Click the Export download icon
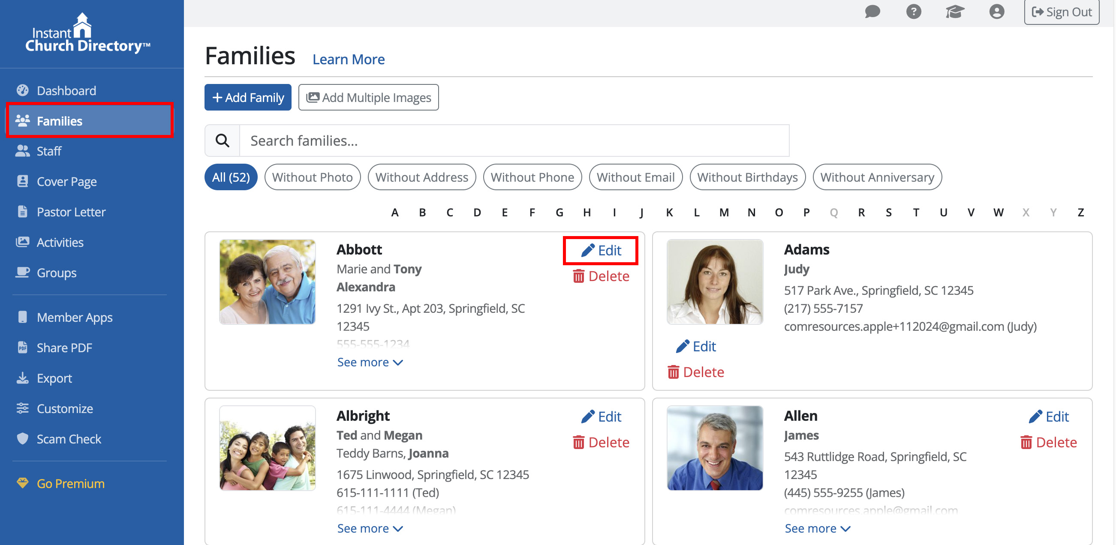The height and width of the screenshot is (545, 1116). pos(23,378)
